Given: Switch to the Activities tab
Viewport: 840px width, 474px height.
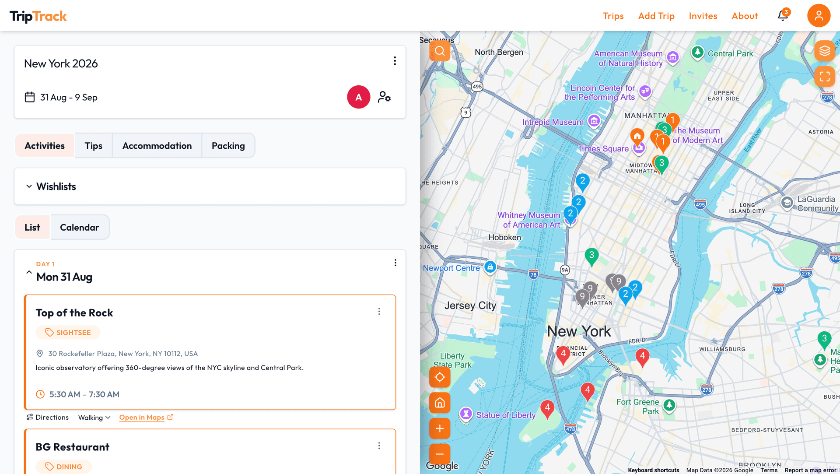Looking at the screenshot, I should coord(45,146).
